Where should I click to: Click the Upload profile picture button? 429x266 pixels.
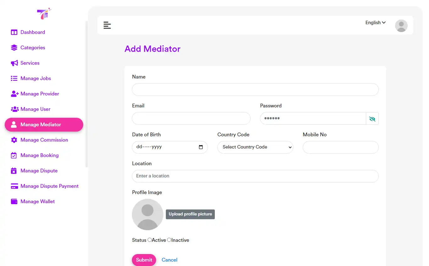click(x=190, y=214)
